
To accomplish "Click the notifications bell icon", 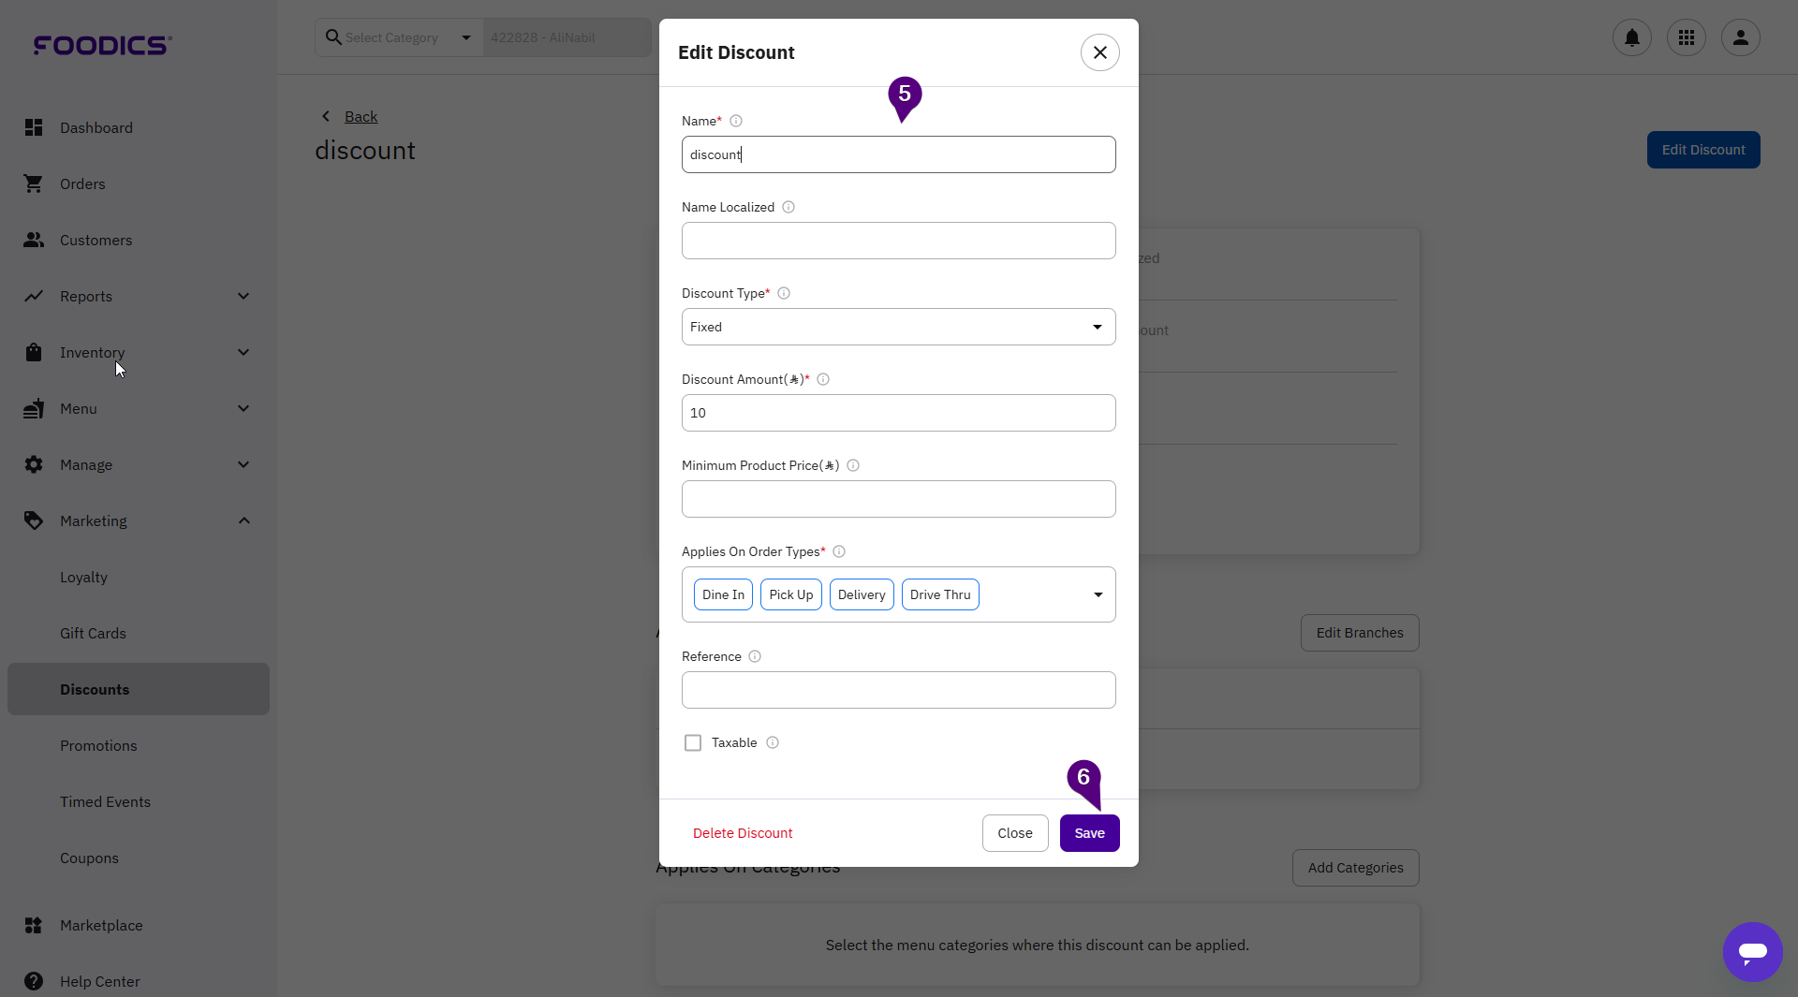I will (1631, 37).
